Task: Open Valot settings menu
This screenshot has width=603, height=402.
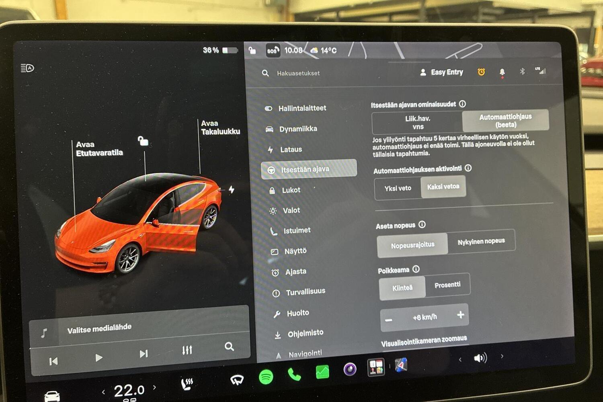Action: point(285,210)
